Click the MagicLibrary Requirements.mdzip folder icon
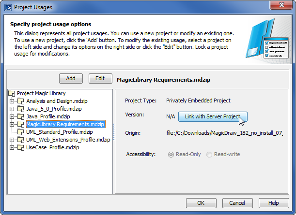The height and width of the screenshot is (215, 296). (21, 124)
